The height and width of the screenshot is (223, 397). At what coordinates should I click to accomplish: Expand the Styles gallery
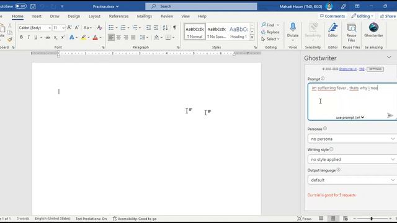(252, 37)
